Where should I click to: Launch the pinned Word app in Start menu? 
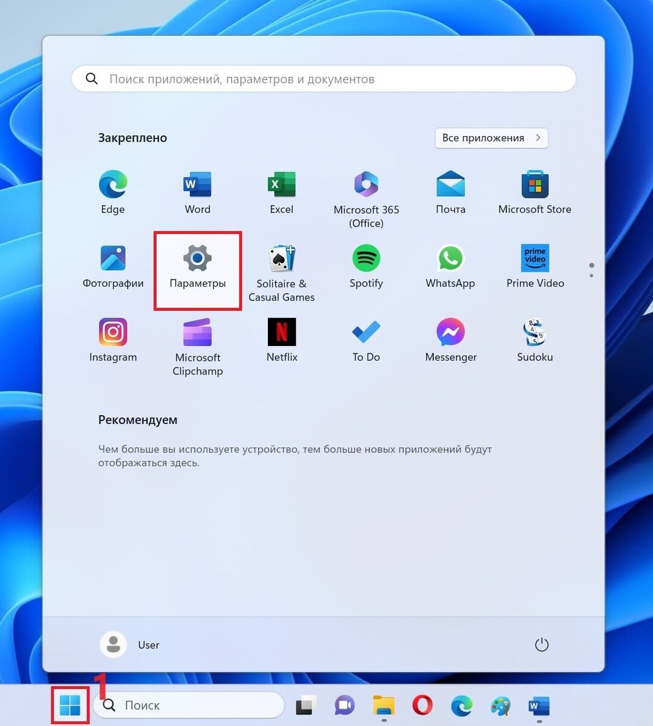coord(198,193)
